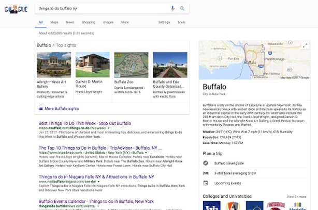Open the UB college logo thumbnail
The height and width of the screenshot is (210, 318).
pos(211,205)
